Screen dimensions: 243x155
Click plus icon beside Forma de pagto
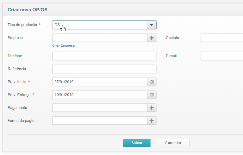coord(152,121)
